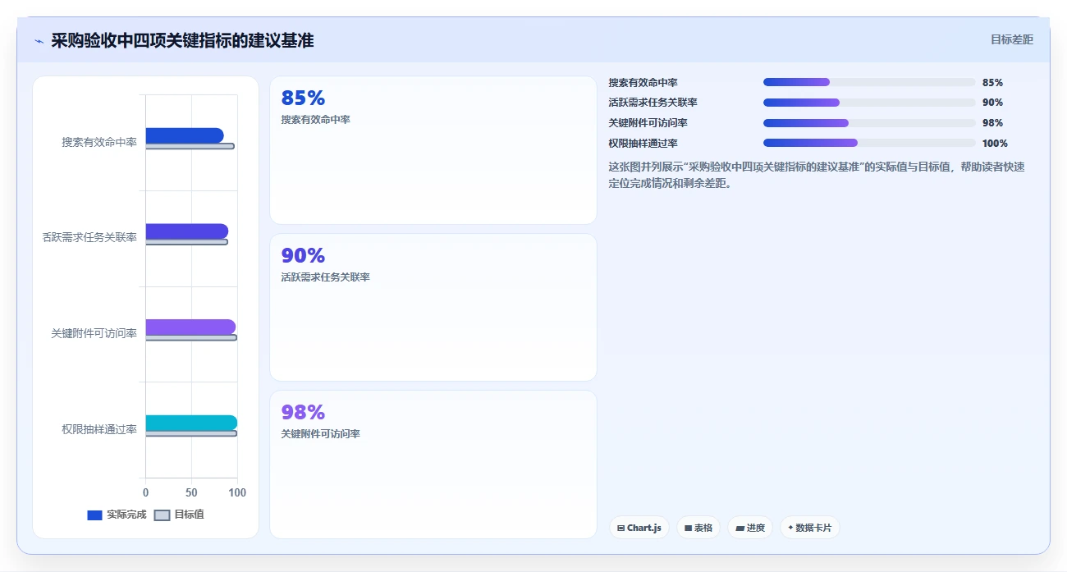This screenshot has width=1067, height=572.
Task: Click the 目标差距 label in header
Action: (x=1012, y=39)
